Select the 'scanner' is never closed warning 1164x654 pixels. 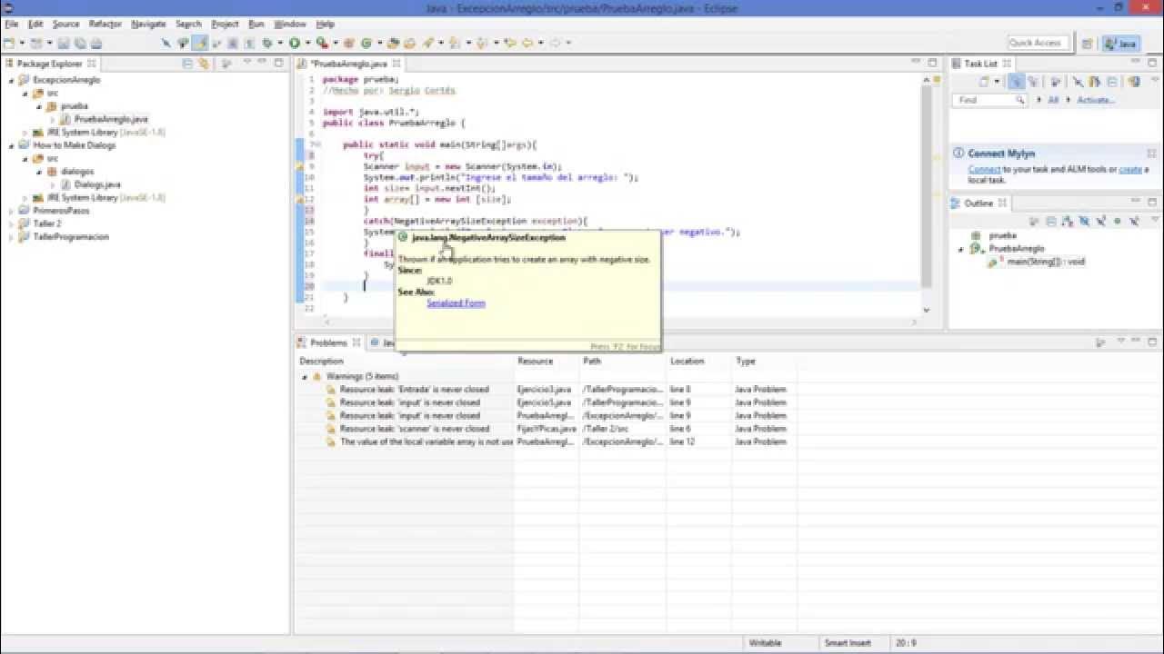click(x=415, y=429)
